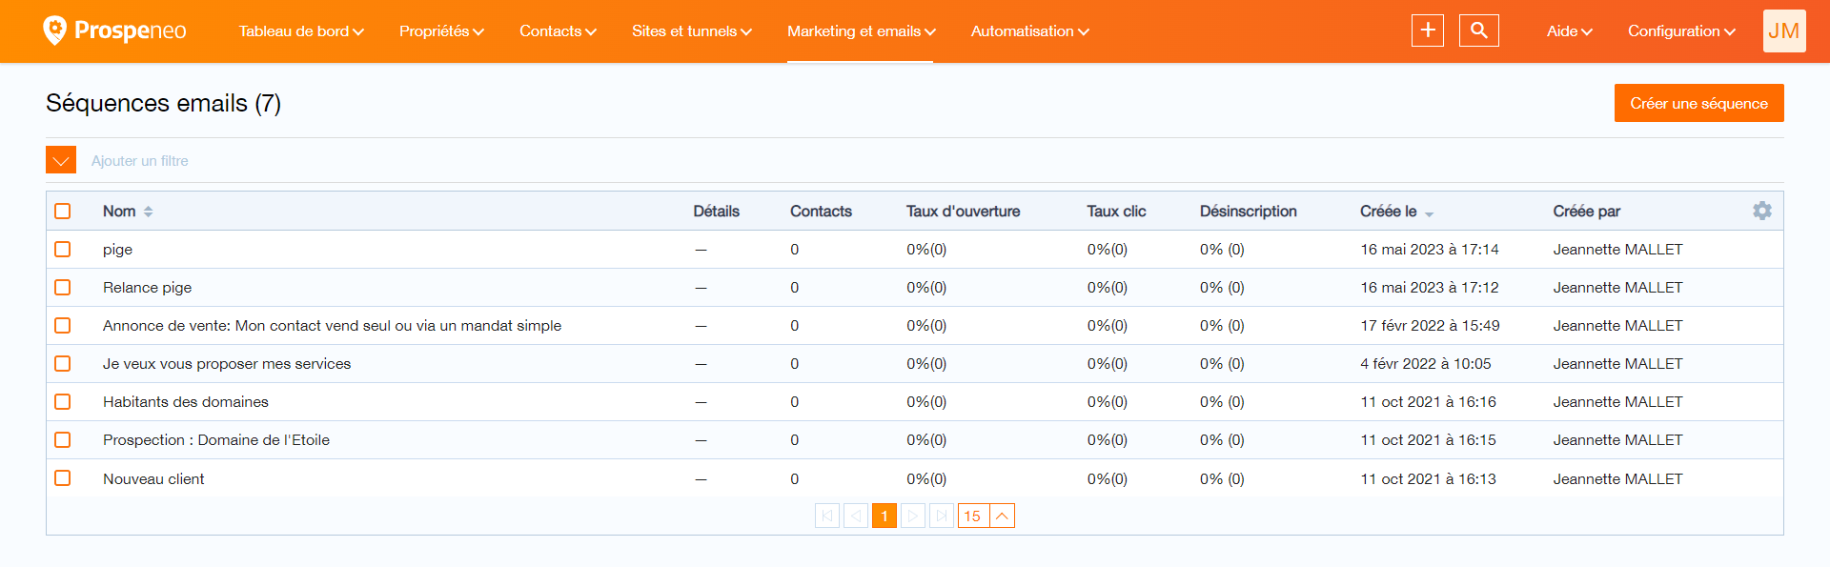Sort by Nom column sort icon
Screen dimensions: 1830x567
coord(148,212)
